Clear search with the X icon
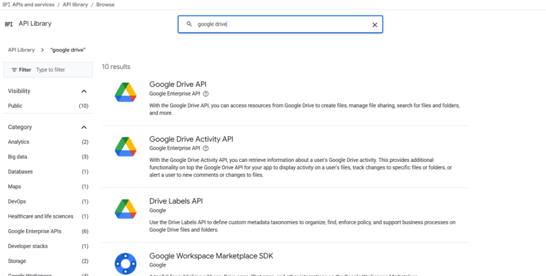 (374, 25)
